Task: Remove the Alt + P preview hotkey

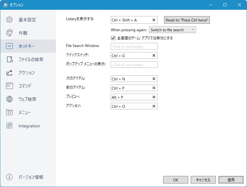Action: 154,97
